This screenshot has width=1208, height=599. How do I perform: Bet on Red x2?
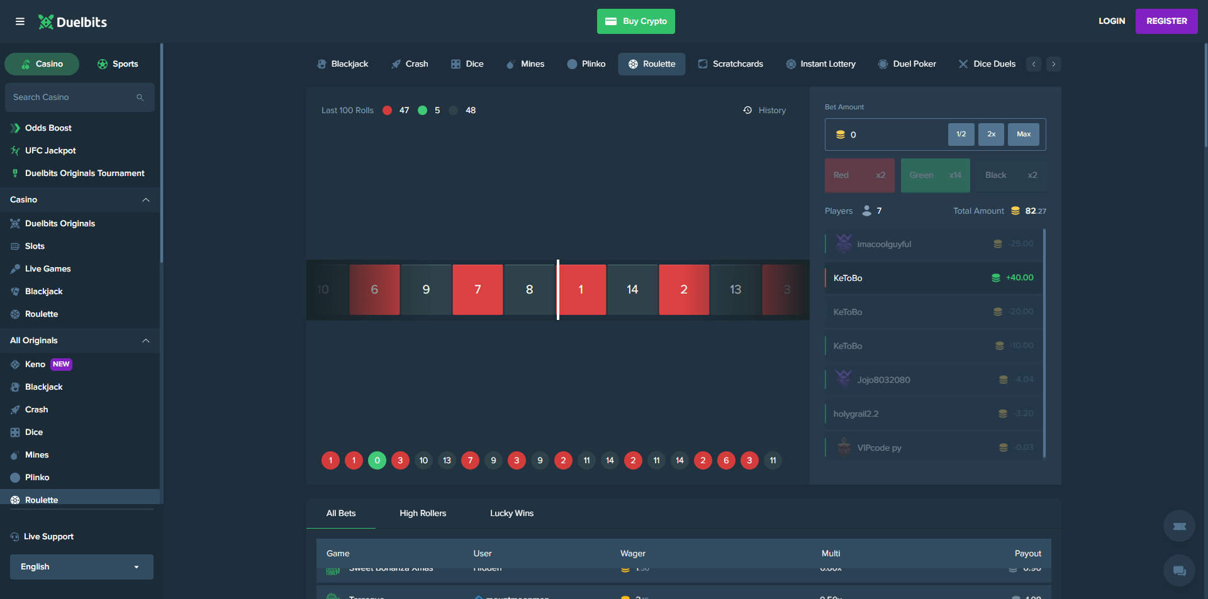[x=859, y=175]
